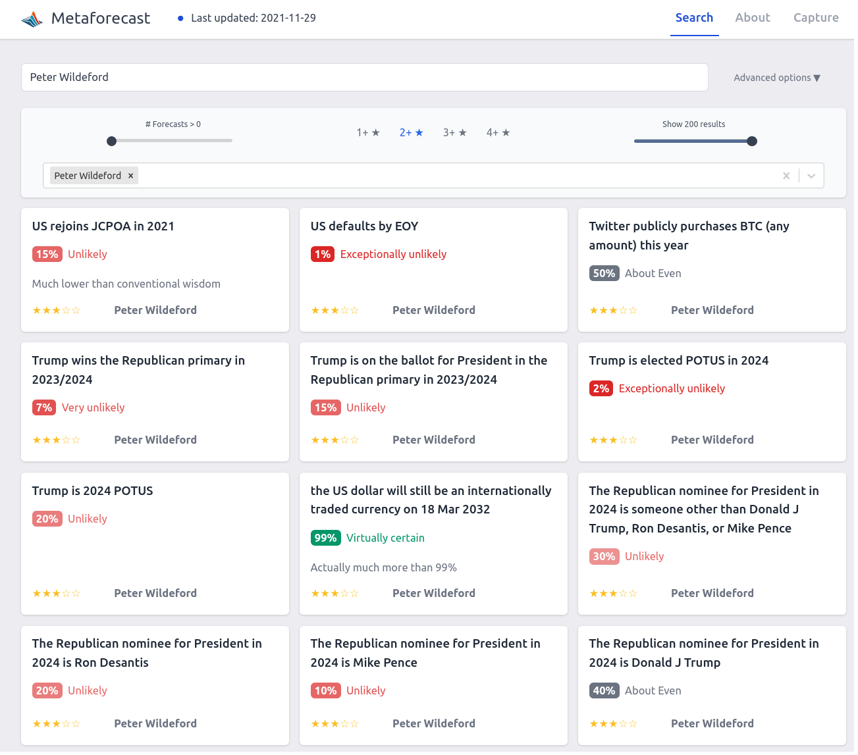
Task: Go to the Search tab
Action: [694, 18]
